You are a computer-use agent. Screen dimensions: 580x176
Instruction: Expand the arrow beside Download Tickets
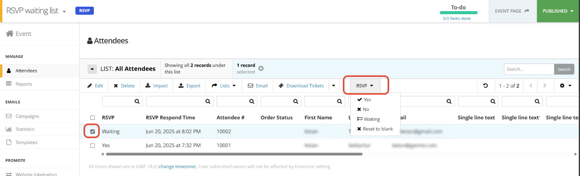tap(333, 86)
